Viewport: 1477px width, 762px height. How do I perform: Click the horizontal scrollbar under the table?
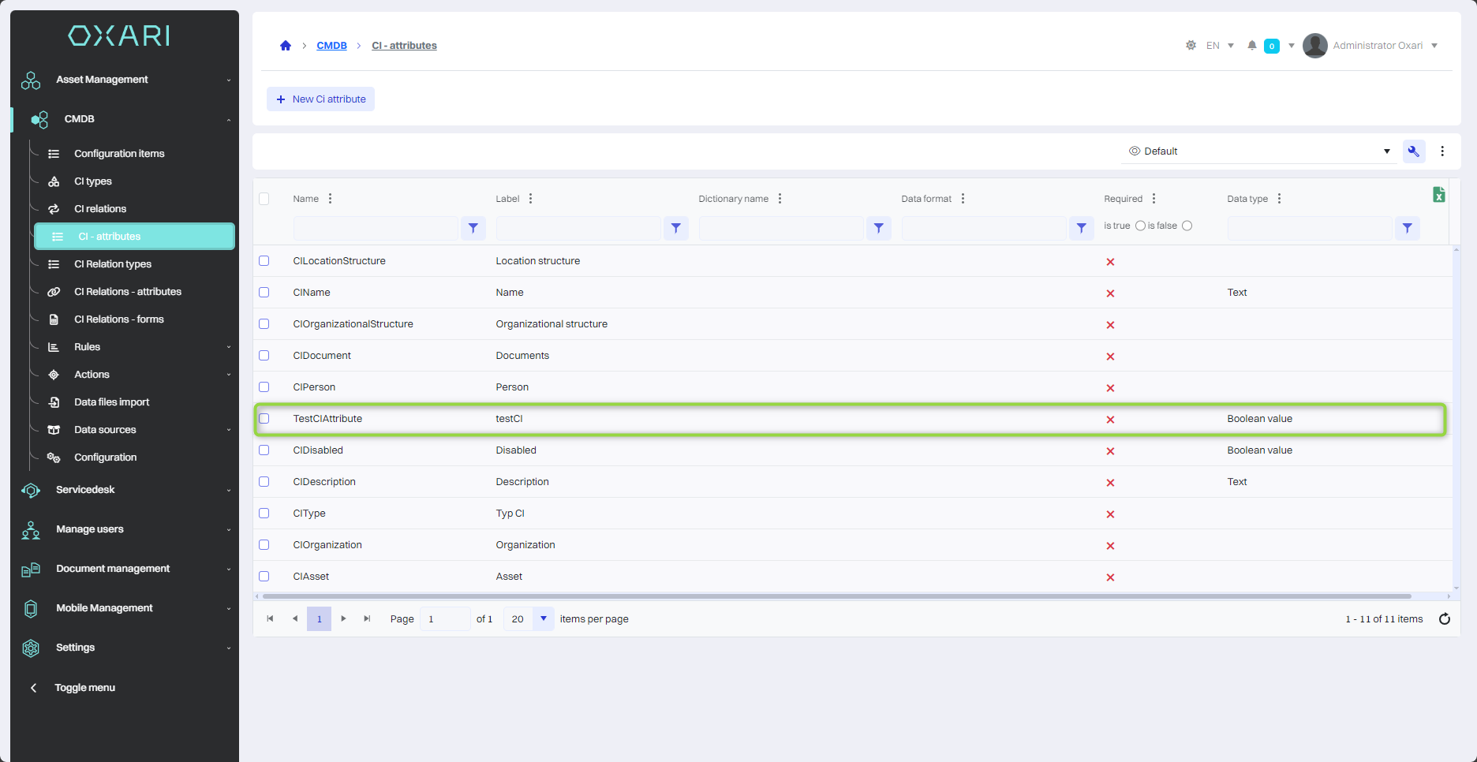(836, 596)
